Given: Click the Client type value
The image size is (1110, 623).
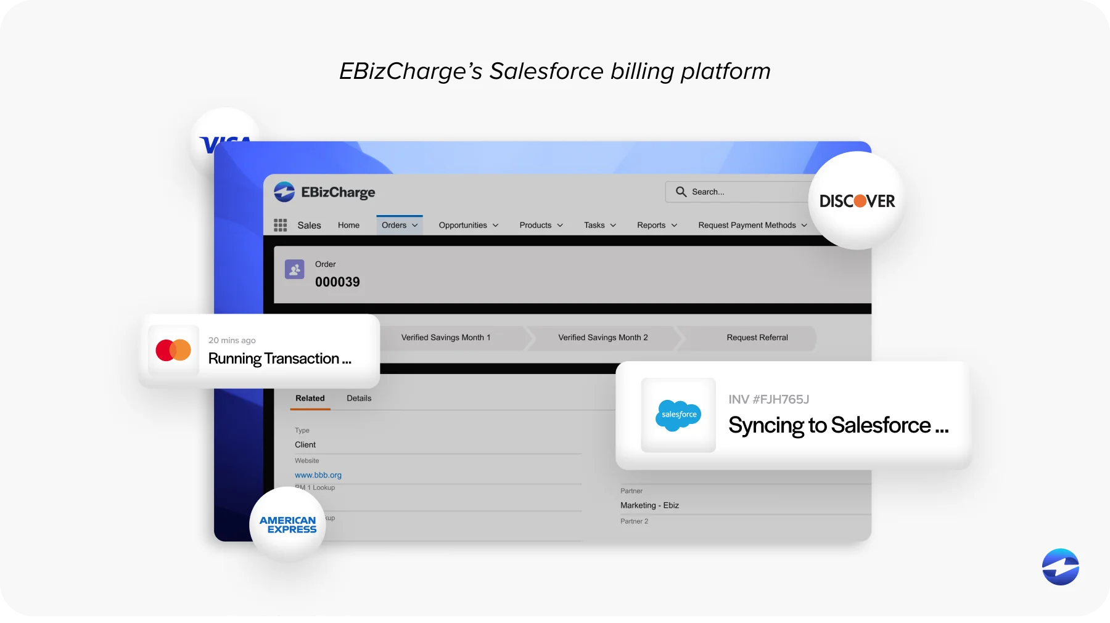Looking at the screenshot, I should (x=305, y=445).
